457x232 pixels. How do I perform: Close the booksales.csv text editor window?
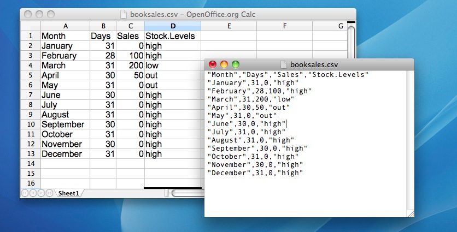coord(213,64)
